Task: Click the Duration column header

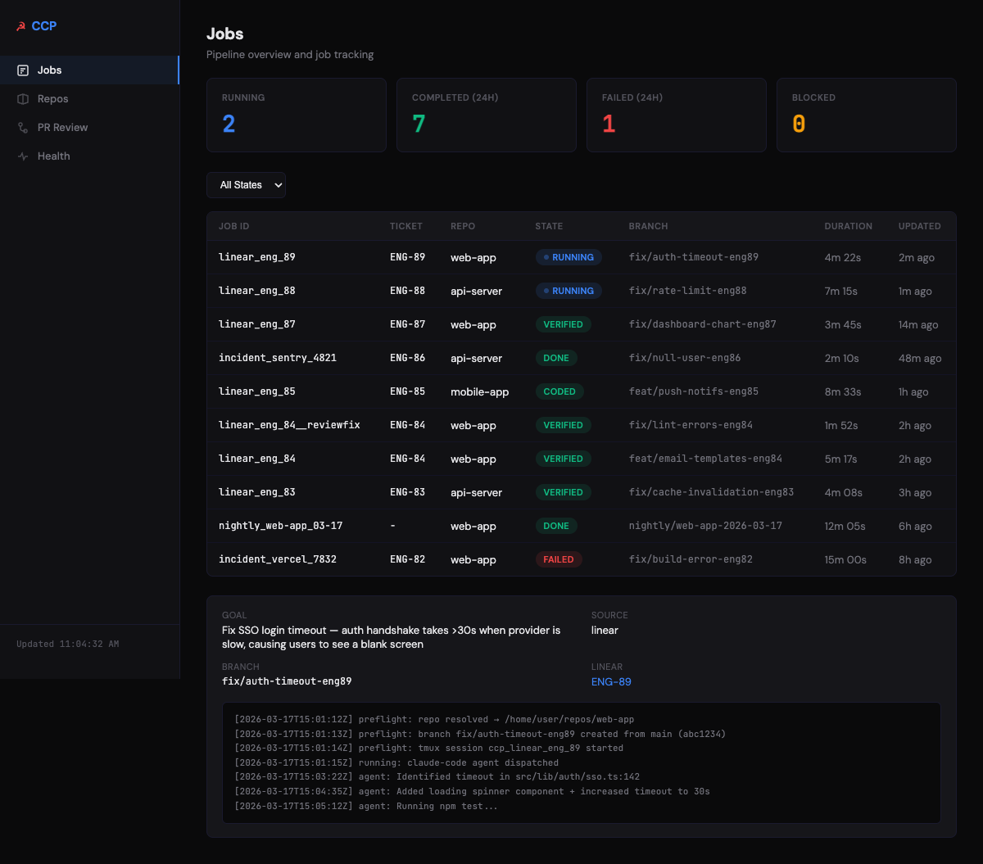Action: (849, 226)
